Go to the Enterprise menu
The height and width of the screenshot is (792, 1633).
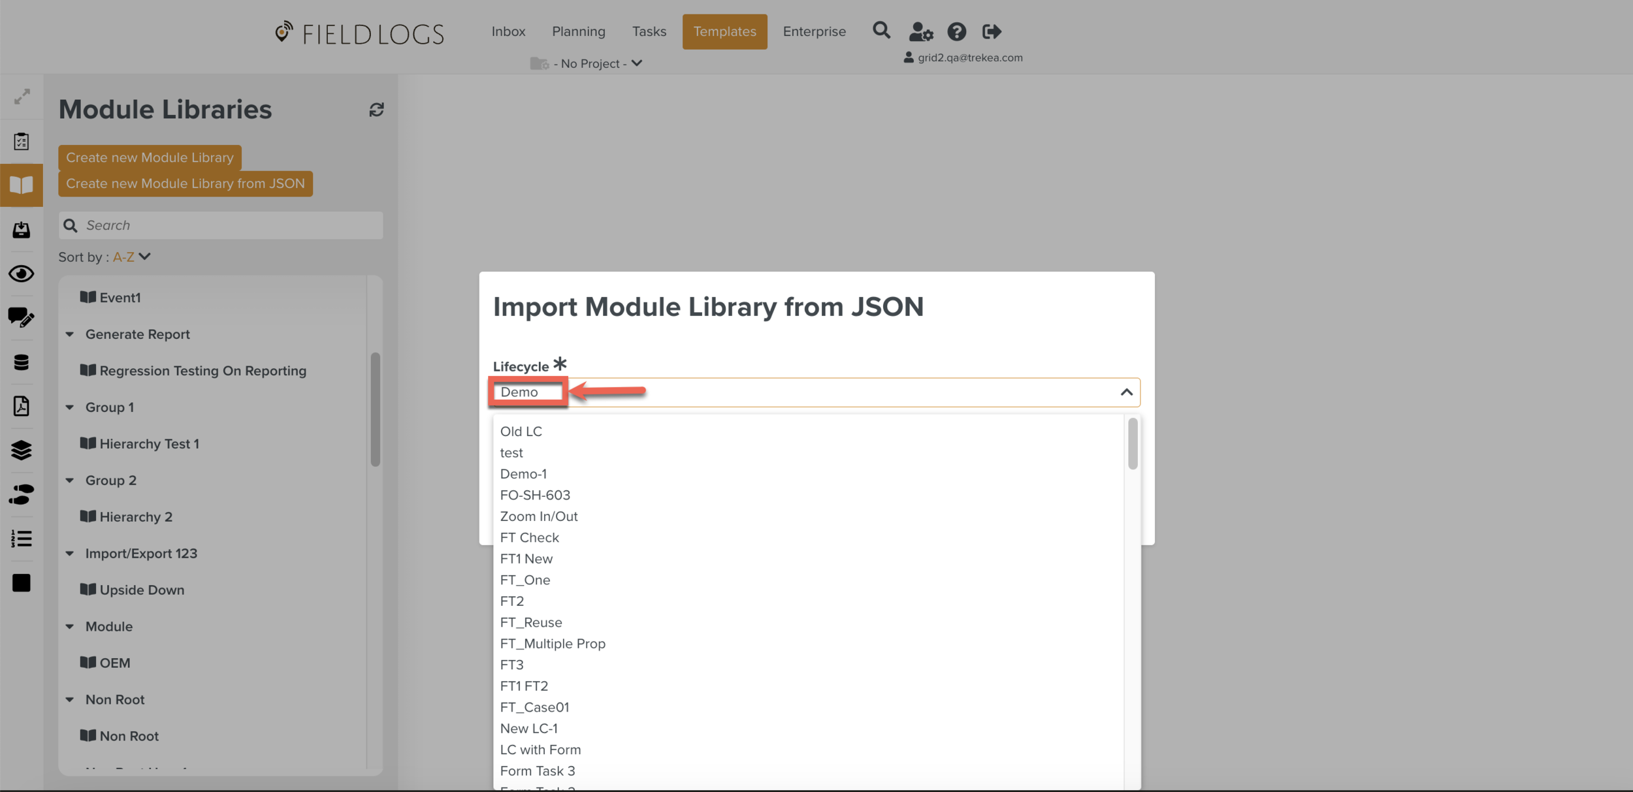814,31
